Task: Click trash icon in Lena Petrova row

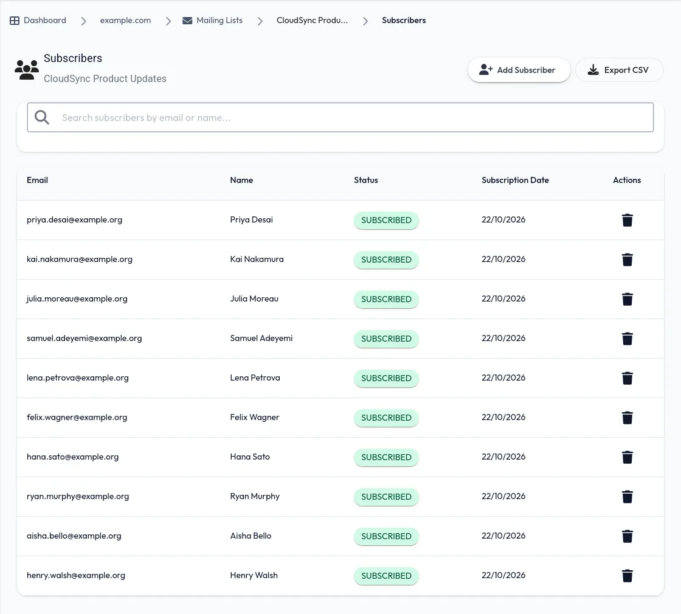Action: pos(627,378)
